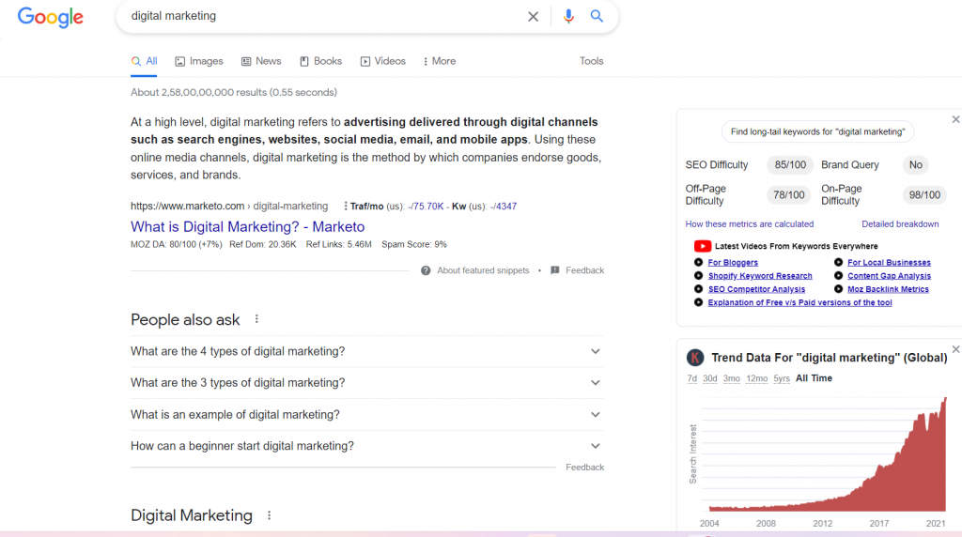
Task: Select the All Time trend range
Action: 815,379
